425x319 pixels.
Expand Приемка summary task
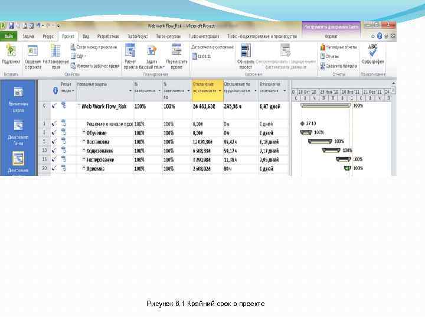pos(84,168)
